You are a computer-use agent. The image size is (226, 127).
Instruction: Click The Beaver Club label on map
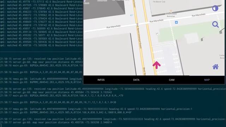pos(159,2)
